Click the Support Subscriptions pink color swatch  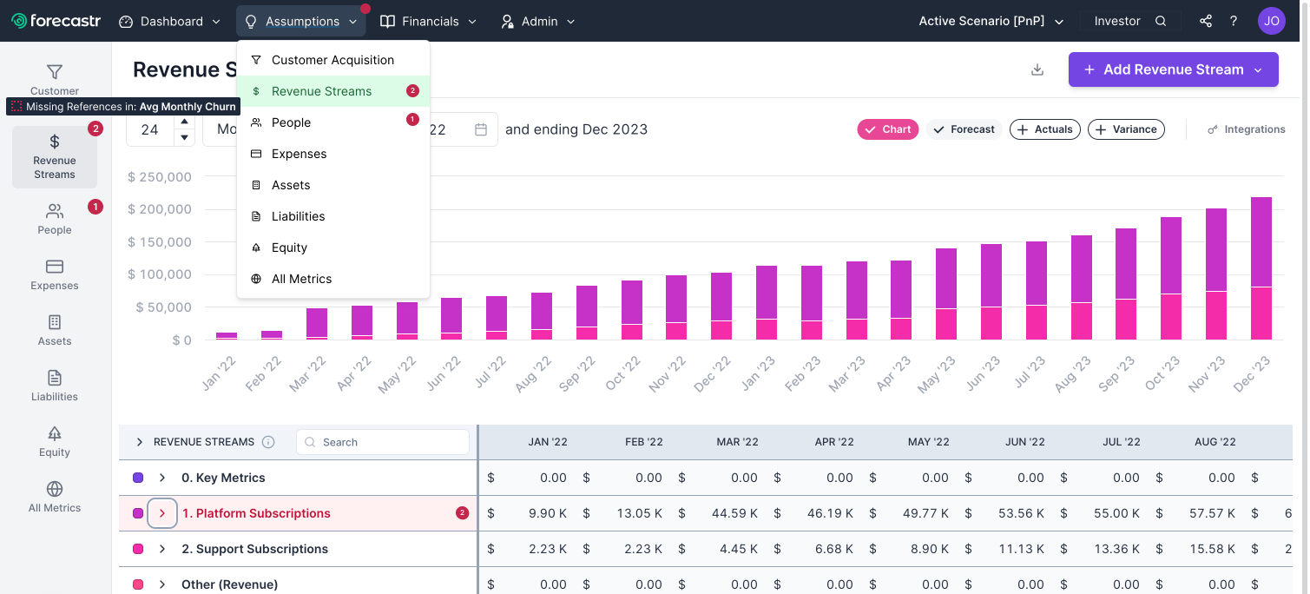pos(138,549)
